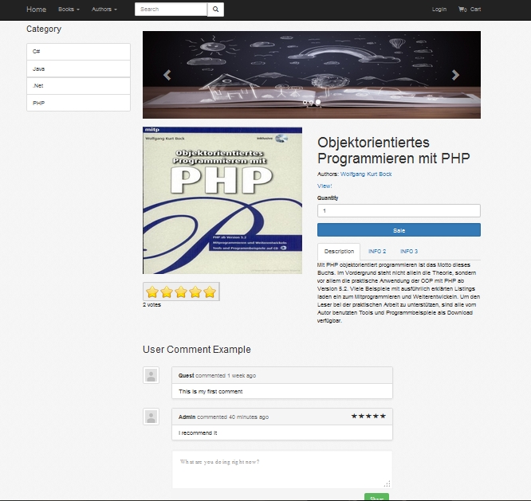Screen dimensions: 531x501
Task: Select the .Net category
Action: [79, 85]
